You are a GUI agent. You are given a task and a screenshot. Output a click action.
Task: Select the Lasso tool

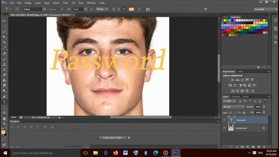tap(4, 32)
